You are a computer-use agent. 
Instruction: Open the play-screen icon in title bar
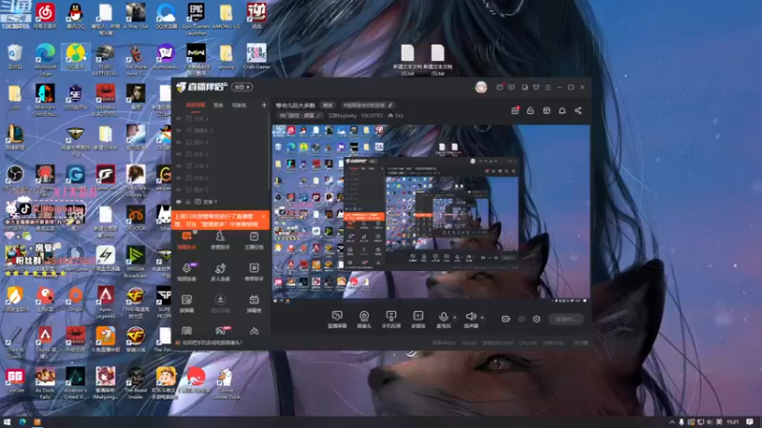[511, 88]
